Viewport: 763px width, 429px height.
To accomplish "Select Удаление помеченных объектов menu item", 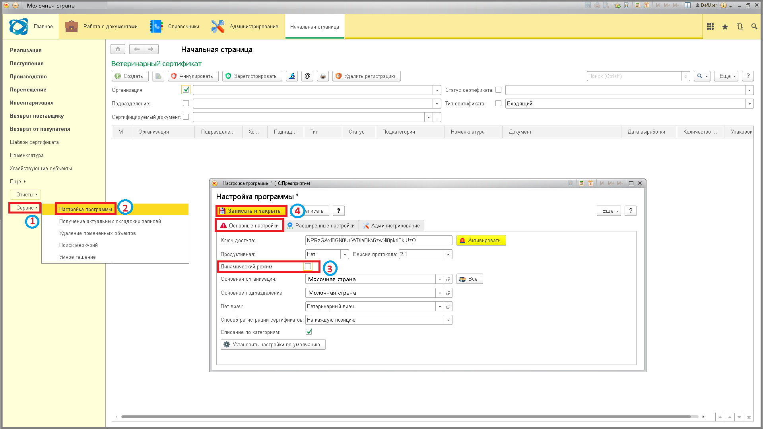I will click(x=97, y=233).
